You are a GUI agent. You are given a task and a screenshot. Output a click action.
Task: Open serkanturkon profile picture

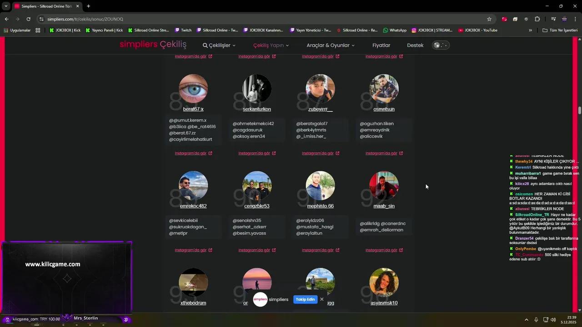[x=257, y=89]
